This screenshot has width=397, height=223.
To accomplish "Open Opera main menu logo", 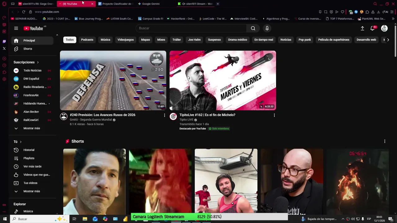I will click(4, 4).
